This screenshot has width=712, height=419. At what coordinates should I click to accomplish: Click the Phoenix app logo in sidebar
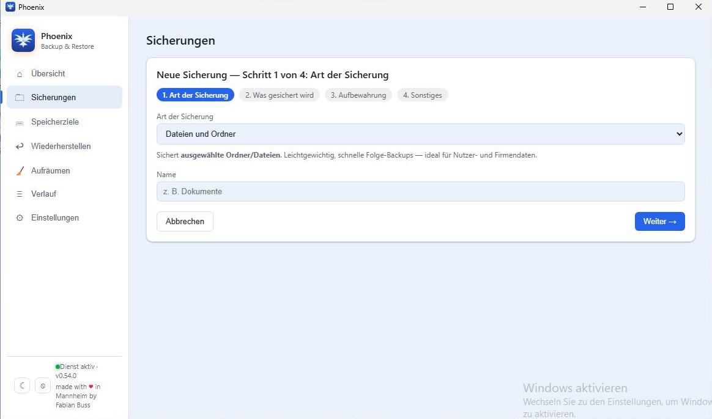click(x=23, y=40)
